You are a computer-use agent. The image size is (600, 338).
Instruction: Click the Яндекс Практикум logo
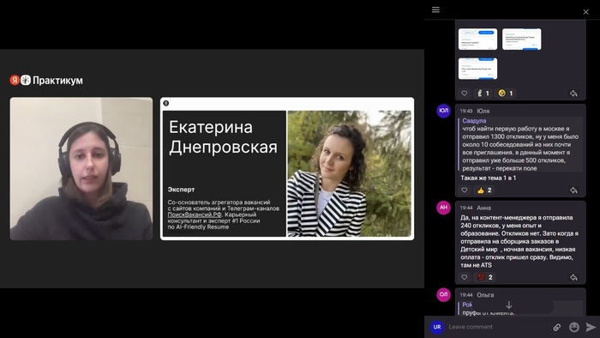[46, 81]
